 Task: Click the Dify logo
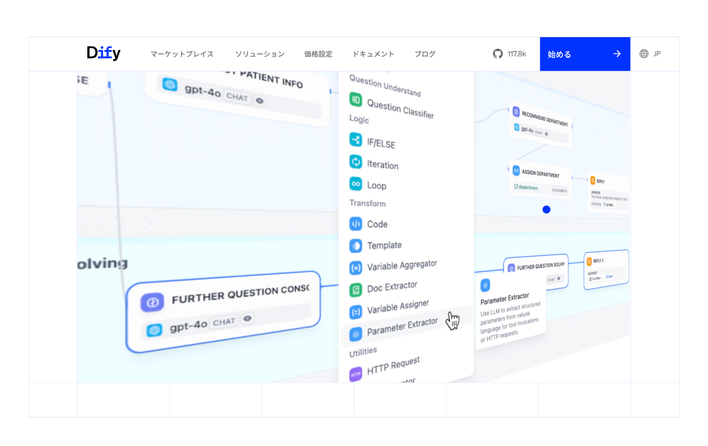[x=103, y=53]
